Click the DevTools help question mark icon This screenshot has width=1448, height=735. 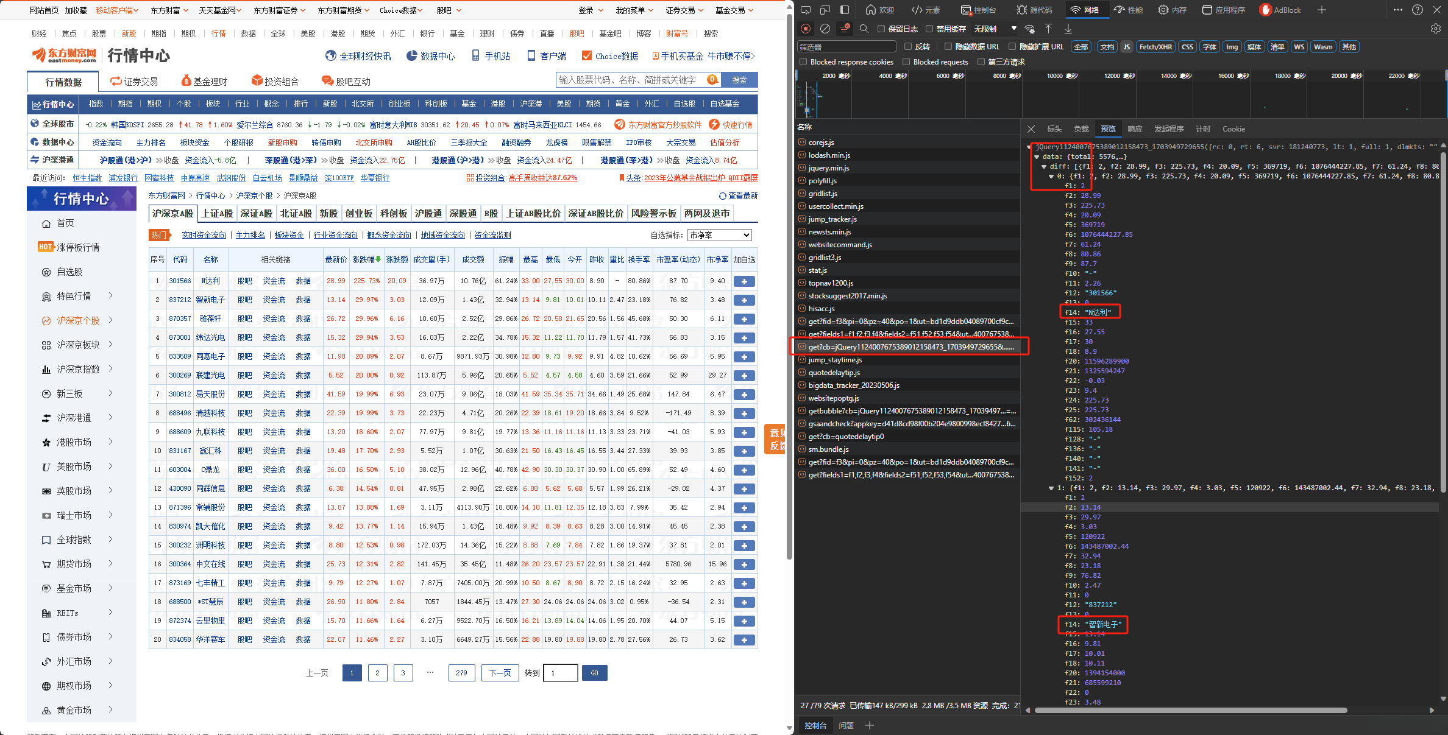coord(1418,10)
